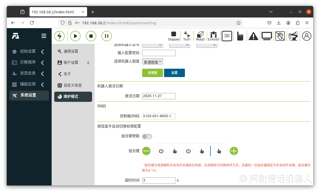
Task: Click the robot arm icon in toolbar
Action: click(x=293, y=36)
